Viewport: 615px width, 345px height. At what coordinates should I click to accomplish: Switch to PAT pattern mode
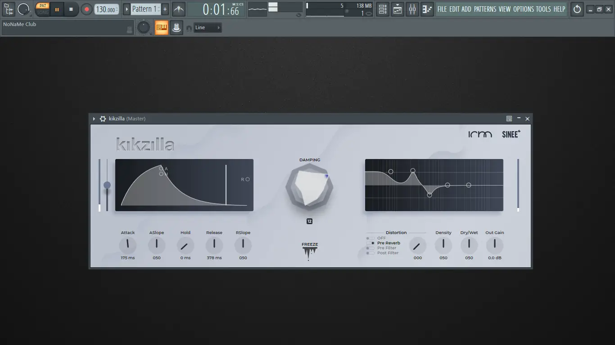point(42,6)
